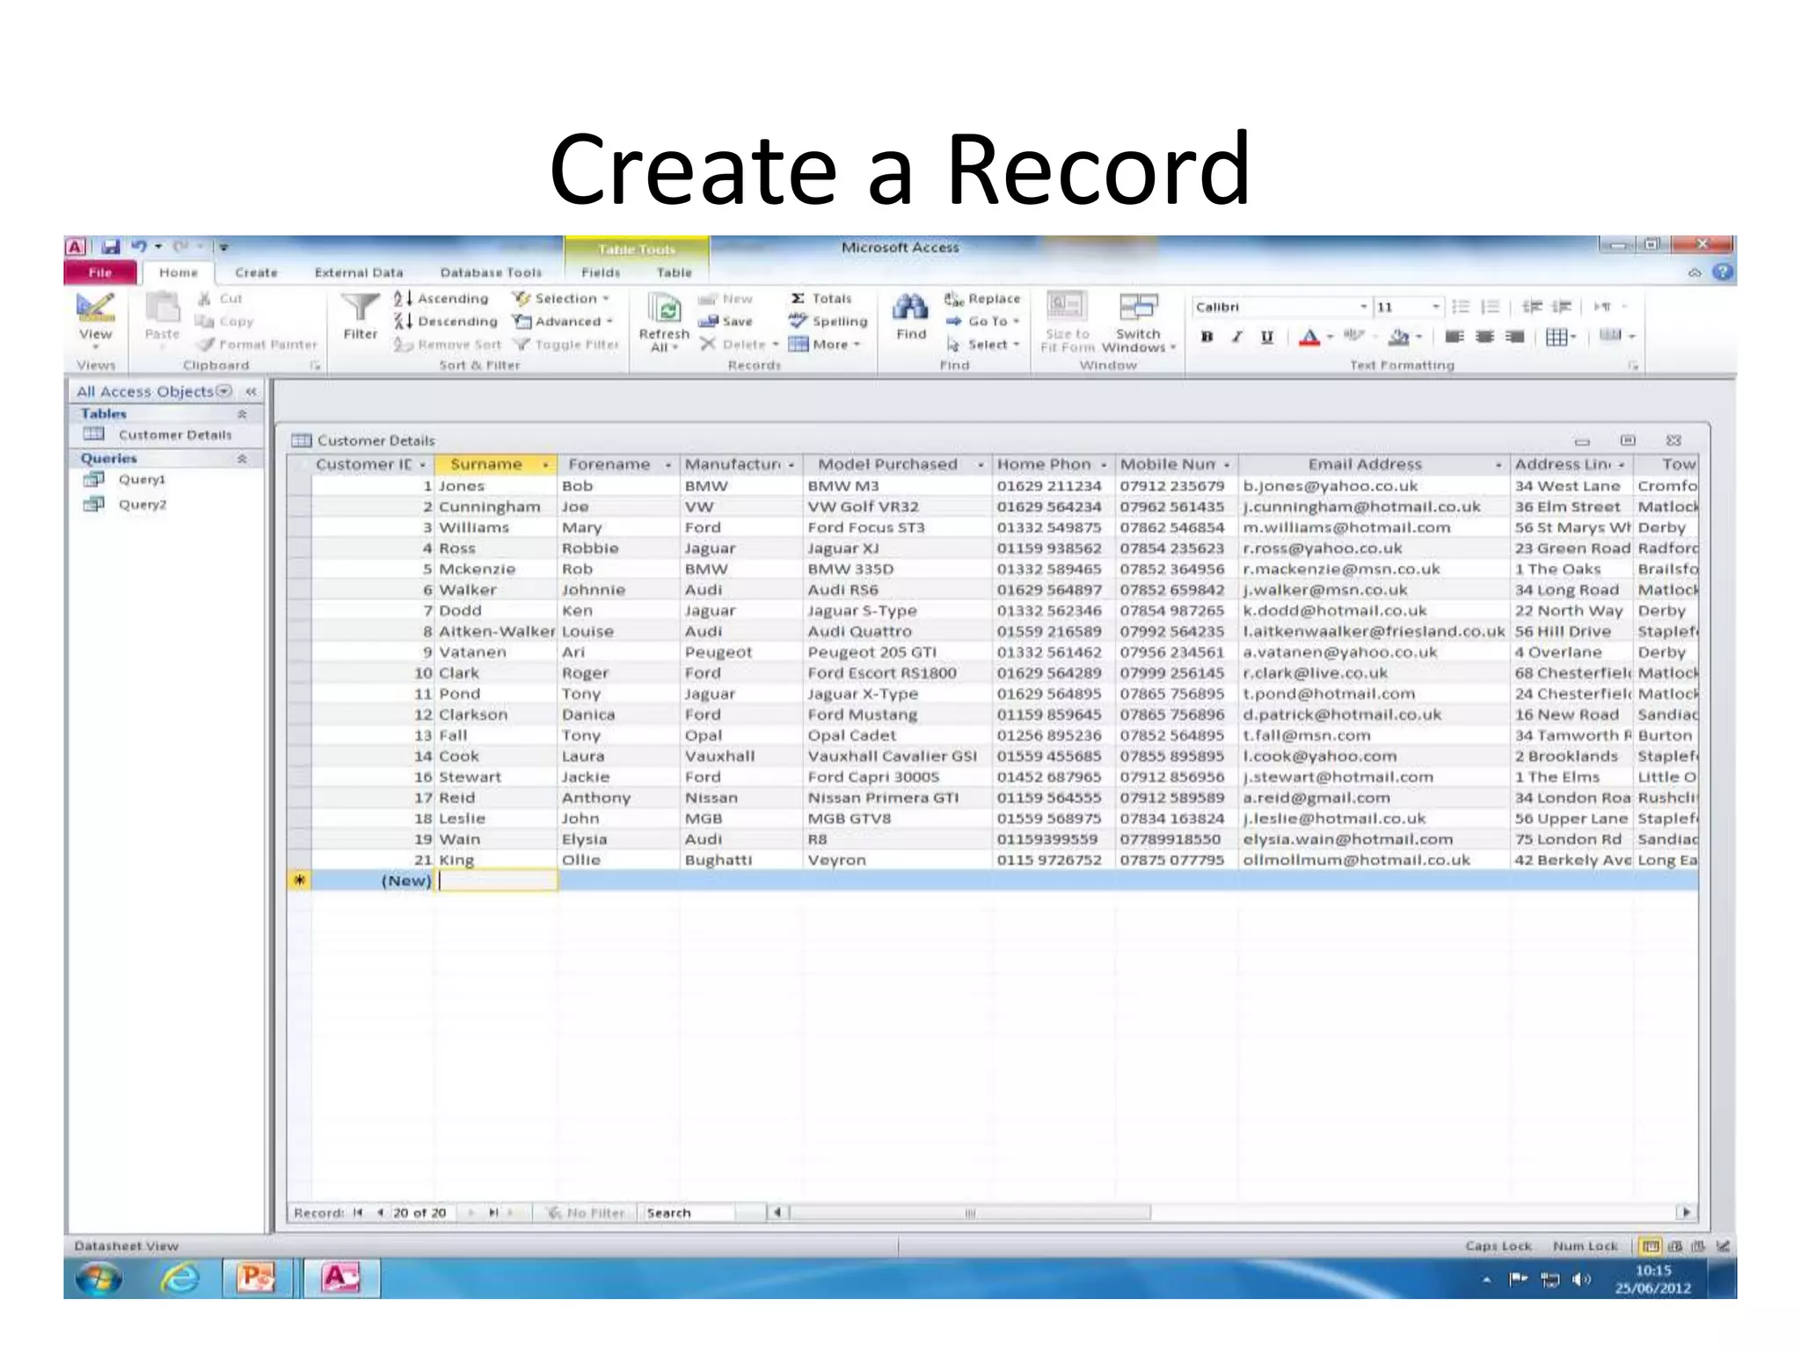
Task: Switch to the Create ribbon tab
Action: 256,273
